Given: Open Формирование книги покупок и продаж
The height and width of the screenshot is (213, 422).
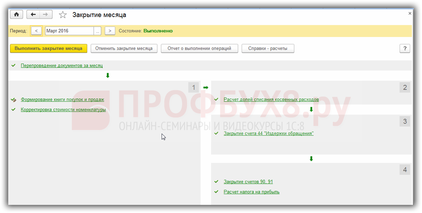Looking at the screenshot, I should point(62,100).
